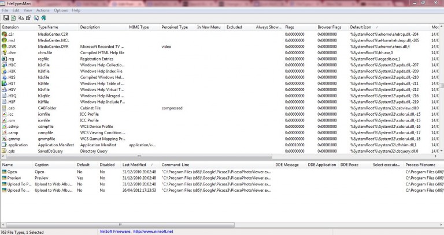The image size is (444, 235).
Task: Click the Exit toolbar icon
Action: pos(43,18)
